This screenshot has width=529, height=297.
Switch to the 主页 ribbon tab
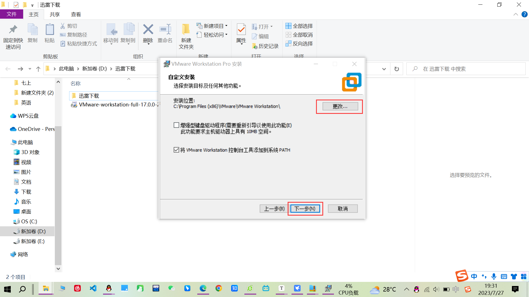34,15
